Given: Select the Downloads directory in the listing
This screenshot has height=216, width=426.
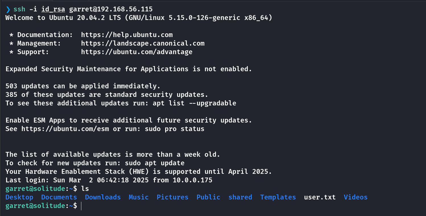Looking at the screenshot, I should tap(103, 197).
